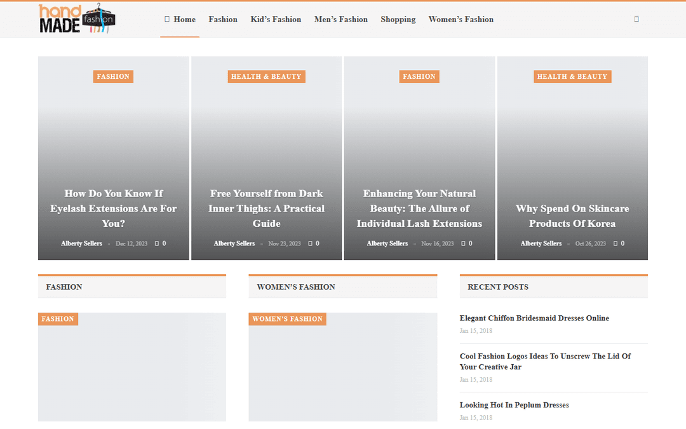This screenshot has height=429, width=686.
Task: Click the Oct 26, 2023 date
Action: 591,243
